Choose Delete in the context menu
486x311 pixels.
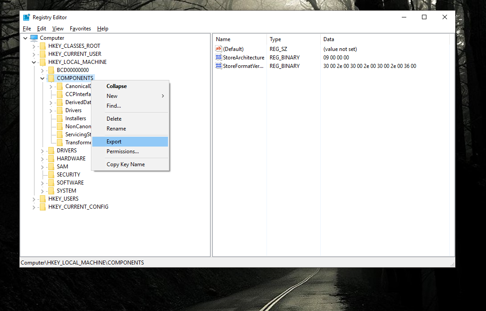130,119
